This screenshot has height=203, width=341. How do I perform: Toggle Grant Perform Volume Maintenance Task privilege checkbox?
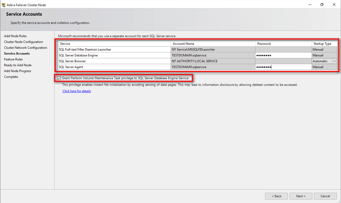[x=59, y=78]
